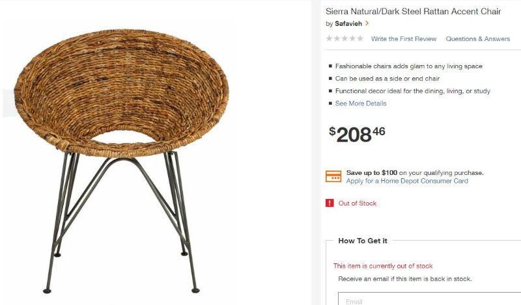Click the third rating star

[x=345, y=38]
